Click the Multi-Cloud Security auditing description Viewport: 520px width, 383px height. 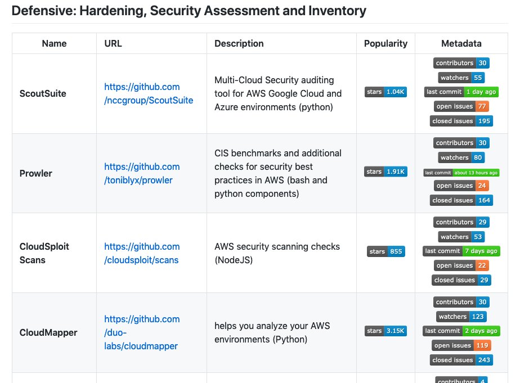click(278, 93)
